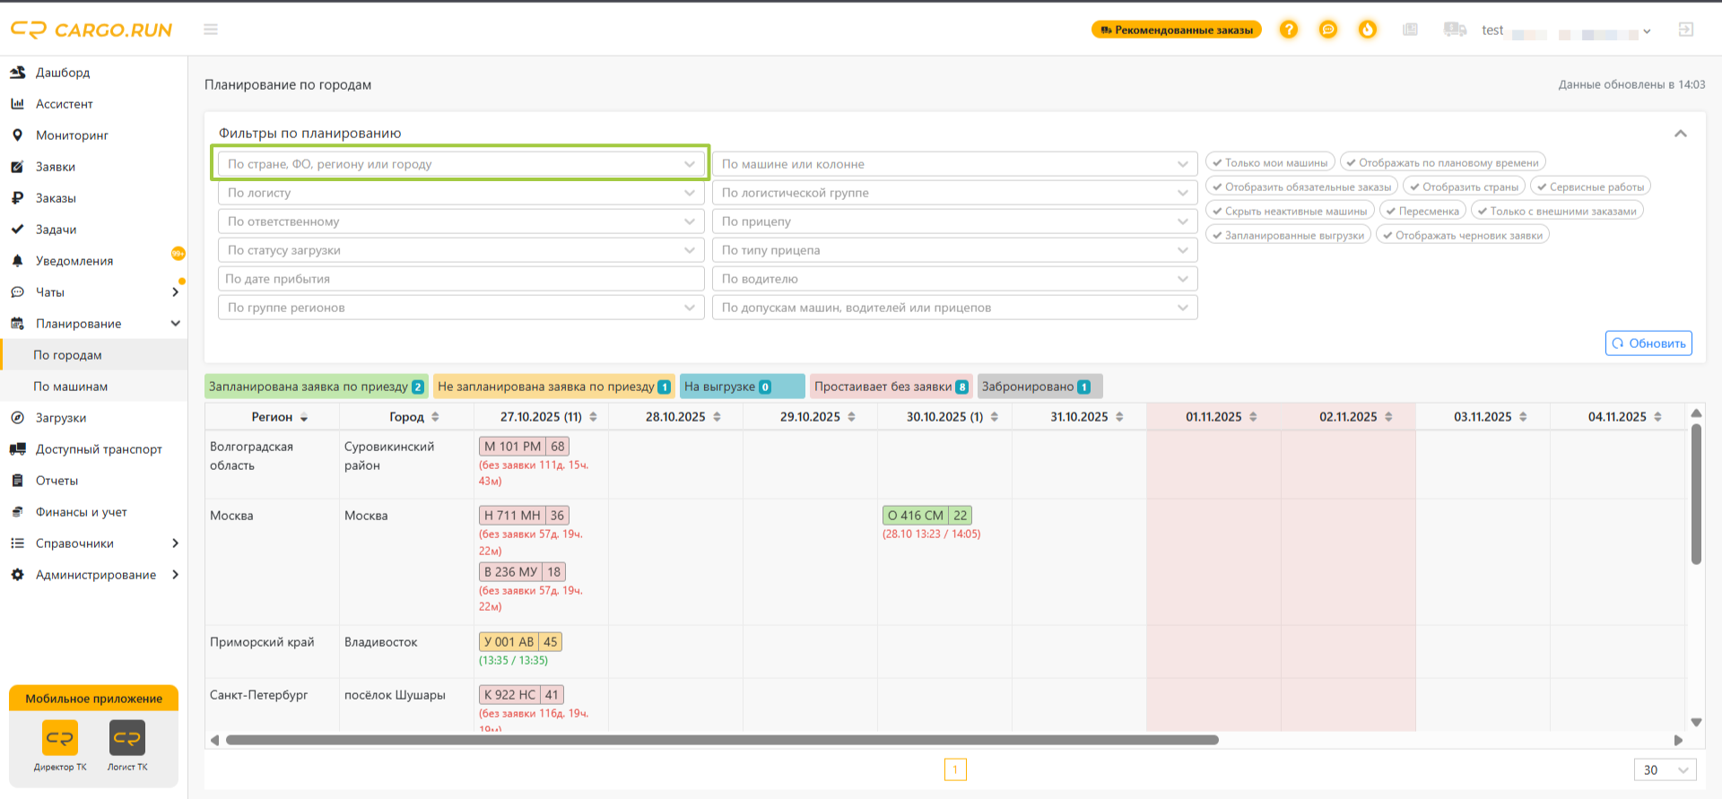Screen dimensions: 1722x799
Task: Click the CARGO.RUN logo
Action: 91,30
